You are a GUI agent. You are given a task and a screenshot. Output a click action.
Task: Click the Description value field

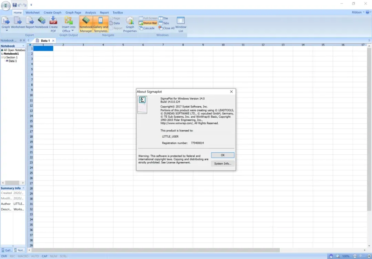(x=19, y=209)
